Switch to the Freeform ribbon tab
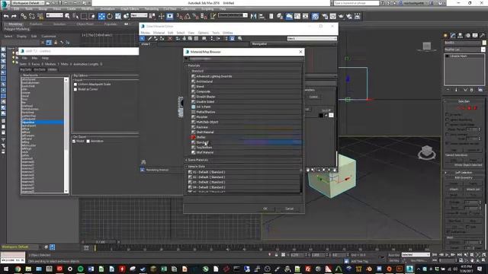 tap(36, 24)
